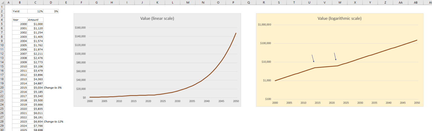Select column B header
Viewport: 432px width, 131px height.
tap(20, 2)
